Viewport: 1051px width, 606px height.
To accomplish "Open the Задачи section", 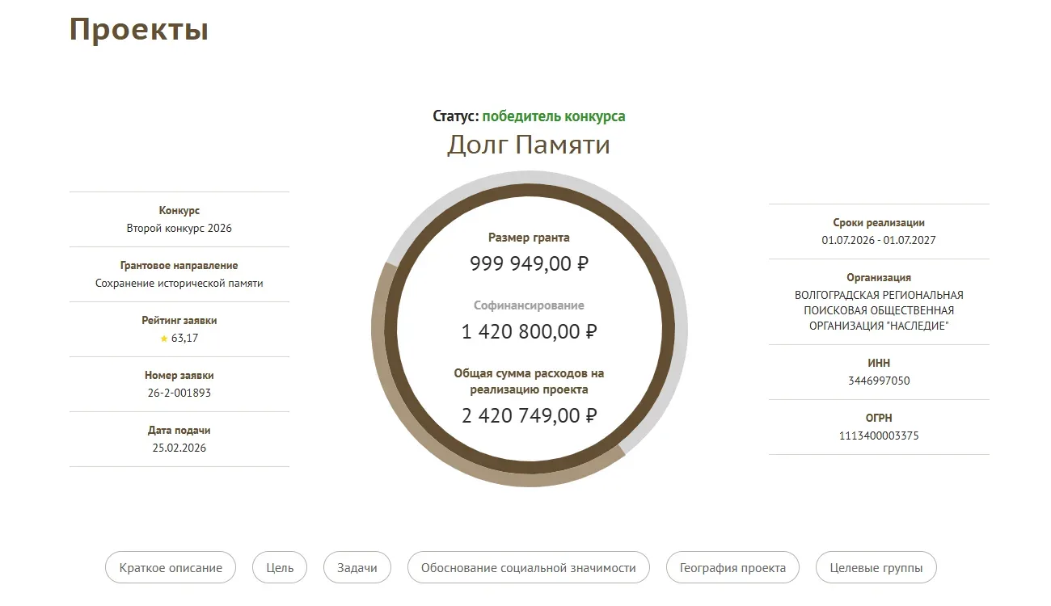I will 357,568.
